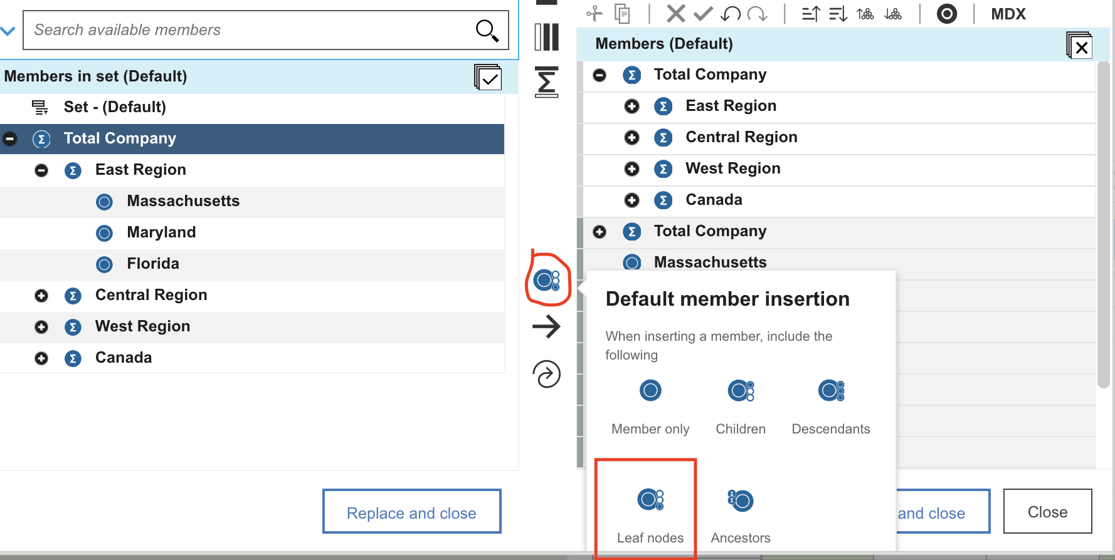Click the undo arrow icon
The height and width of the screenshot is (560, 1115).
coord(731,13)
